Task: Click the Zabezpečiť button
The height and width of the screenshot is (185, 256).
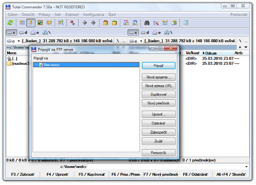Action: (159, 132)
